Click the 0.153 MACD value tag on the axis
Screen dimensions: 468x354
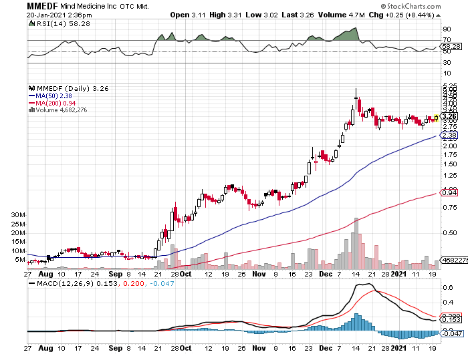click(451, 320)
